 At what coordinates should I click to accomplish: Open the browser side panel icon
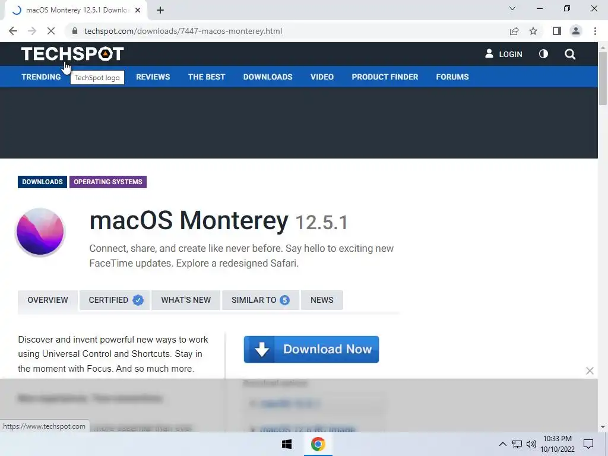(557, 31)
